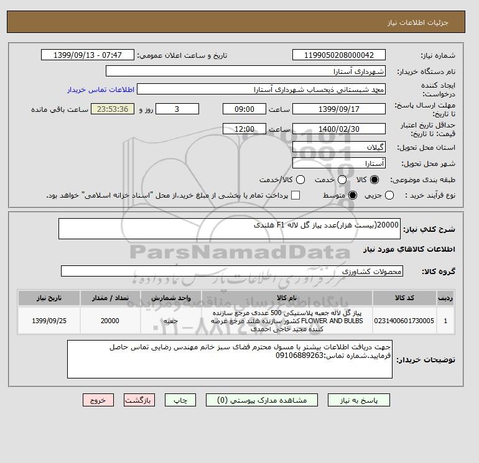Click the چاپ print button
479x463 pixels.
[180, 400]
